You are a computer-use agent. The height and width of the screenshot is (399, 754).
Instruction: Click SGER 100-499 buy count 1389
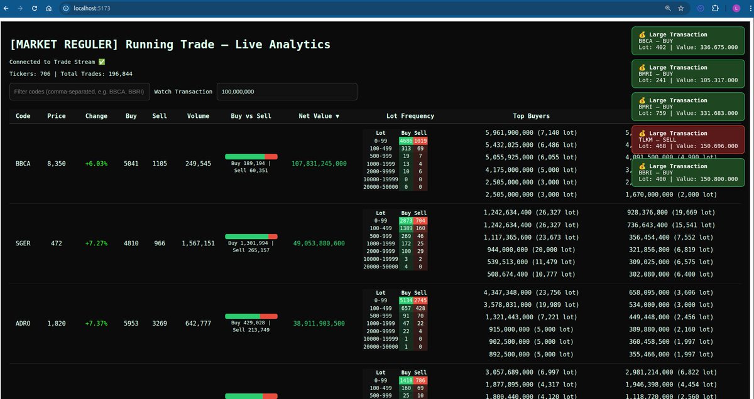pos(406,228)
